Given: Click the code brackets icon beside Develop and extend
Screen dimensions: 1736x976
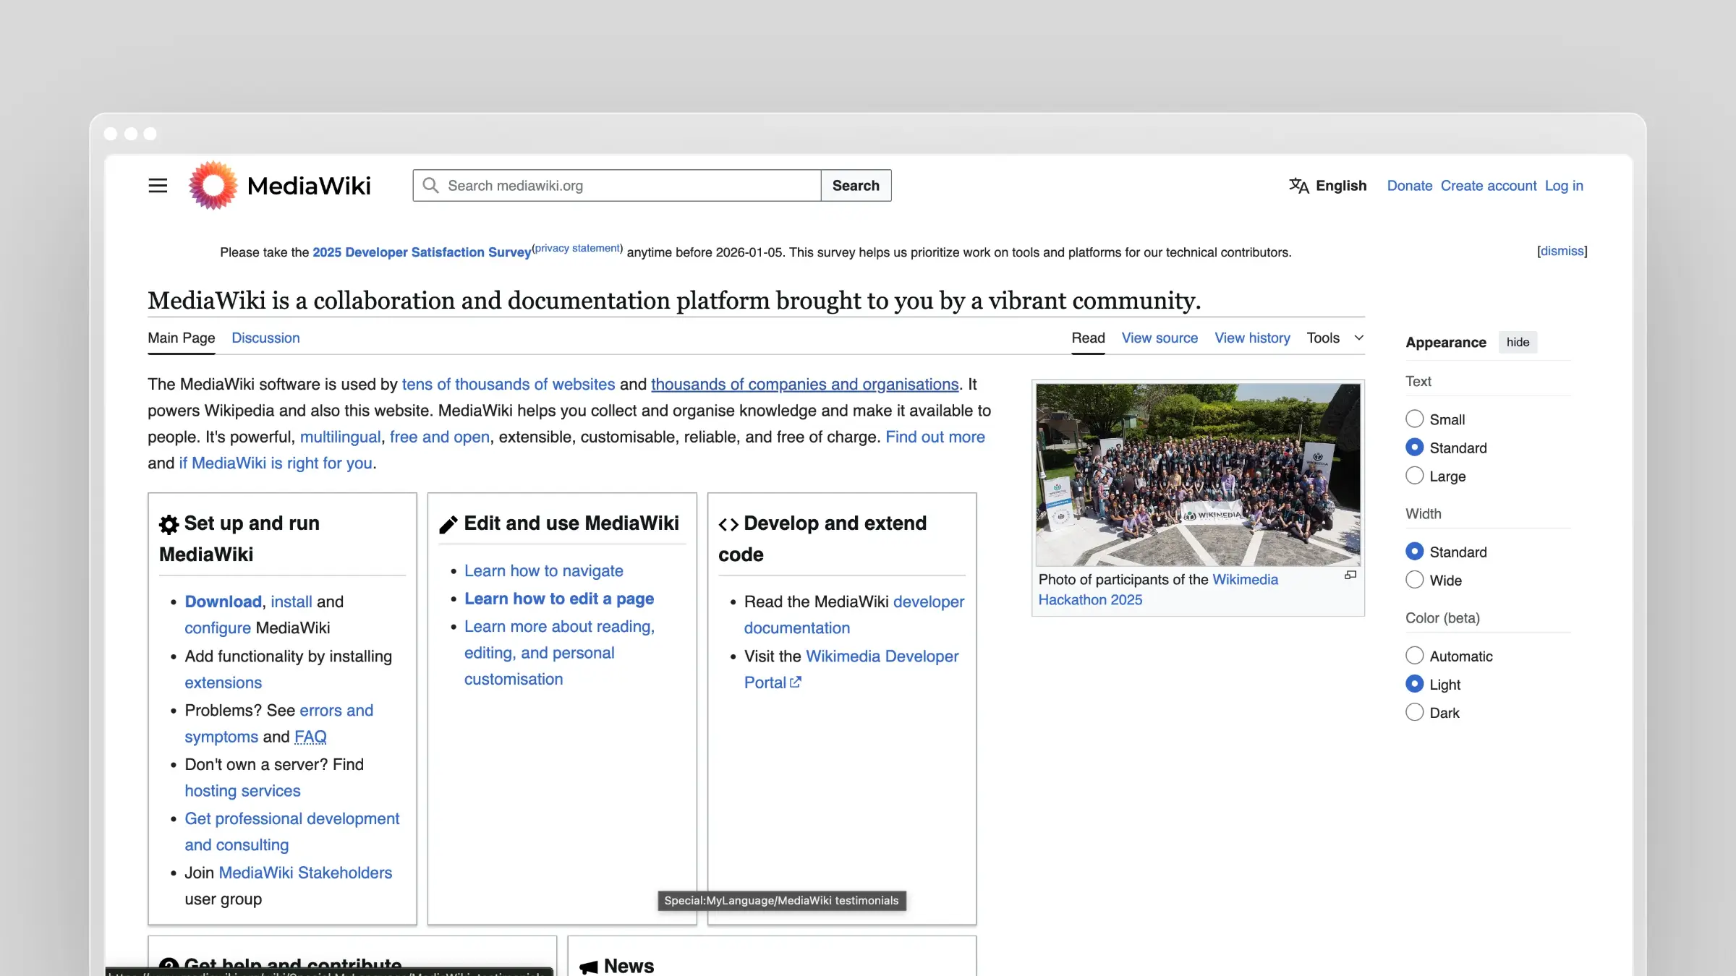Looking at the screenshot, I should [729, 523].
